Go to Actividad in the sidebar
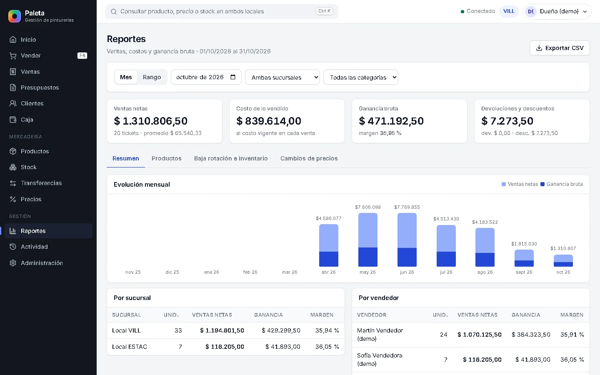This screenshot has height=375, width=600. pos(48,247)
